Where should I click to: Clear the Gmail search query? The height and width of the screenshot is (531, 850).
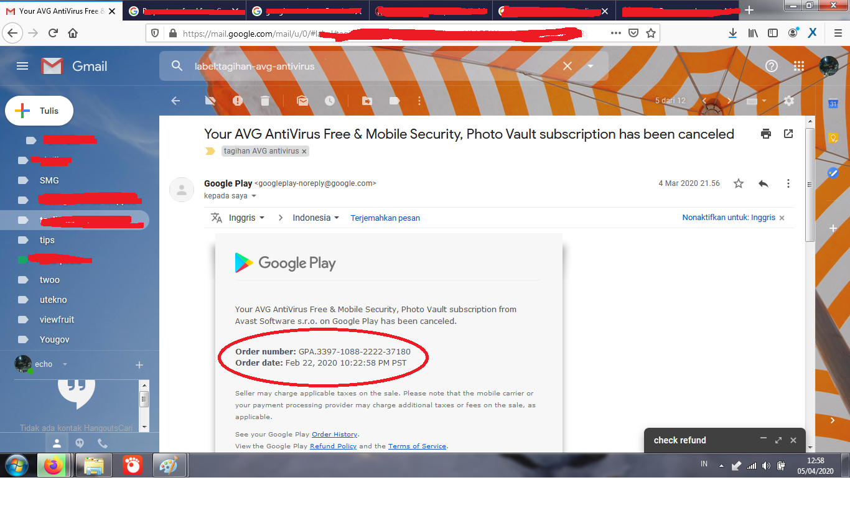(x=567, y=66)
